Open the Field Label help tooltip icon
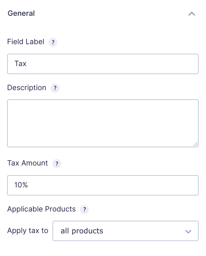206x256 pixels. 53,42
